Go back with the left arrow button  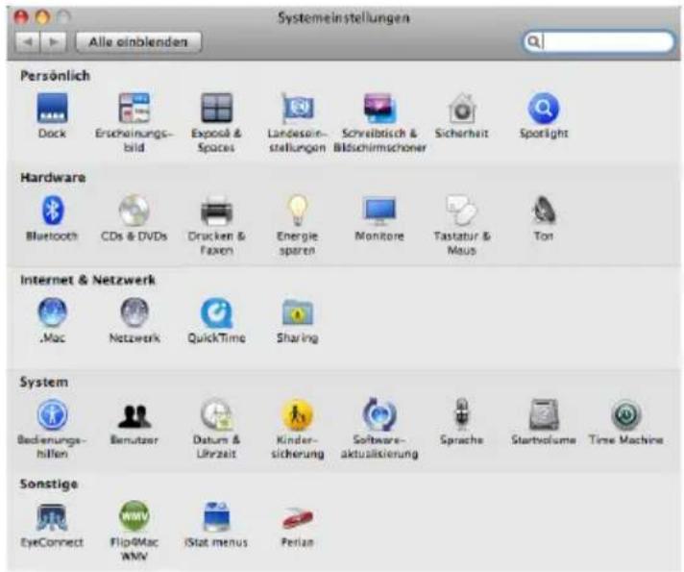click(x=28, y=42)
